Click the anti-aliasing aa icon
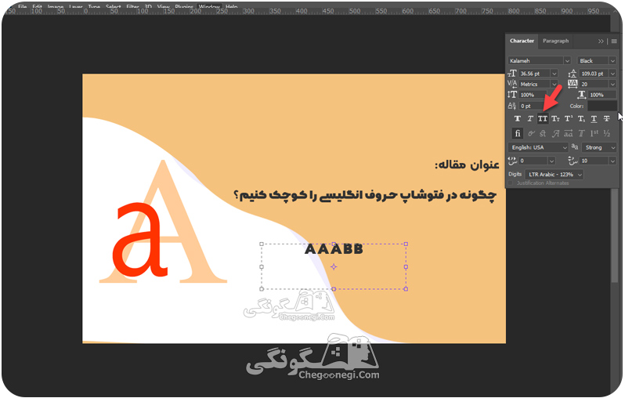This screenshot has height=398, width=625. pyautogui.click(x=575, y=147)
